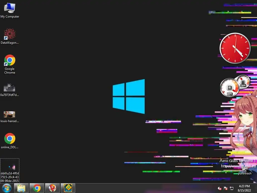Open the online_DDL Chrome file icon

click(10, 141)
